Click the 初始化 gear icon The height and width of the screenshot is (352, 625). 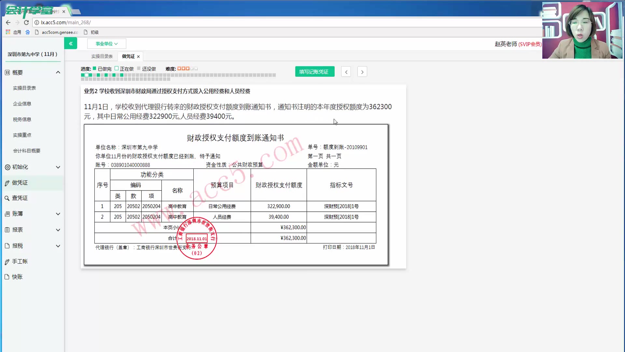pos(7,167)
